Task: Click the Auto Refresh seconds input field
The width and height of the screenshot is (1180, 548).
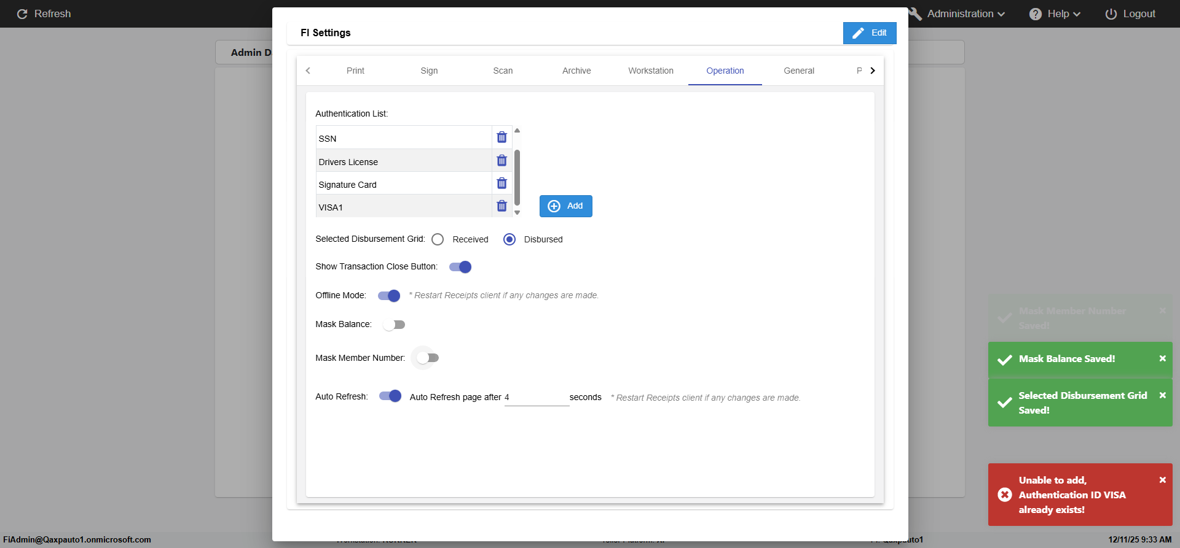Action: [537, 398]
